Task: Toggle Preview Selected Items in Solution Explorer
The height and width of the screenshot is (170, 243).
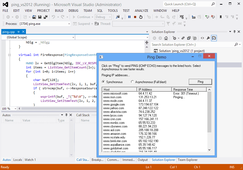Action: pyautogui.click(x=214, y=38)
